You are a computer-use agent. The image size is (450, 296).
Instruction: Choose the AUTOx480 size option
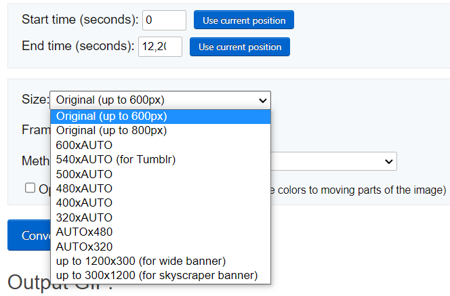point(85,232)
